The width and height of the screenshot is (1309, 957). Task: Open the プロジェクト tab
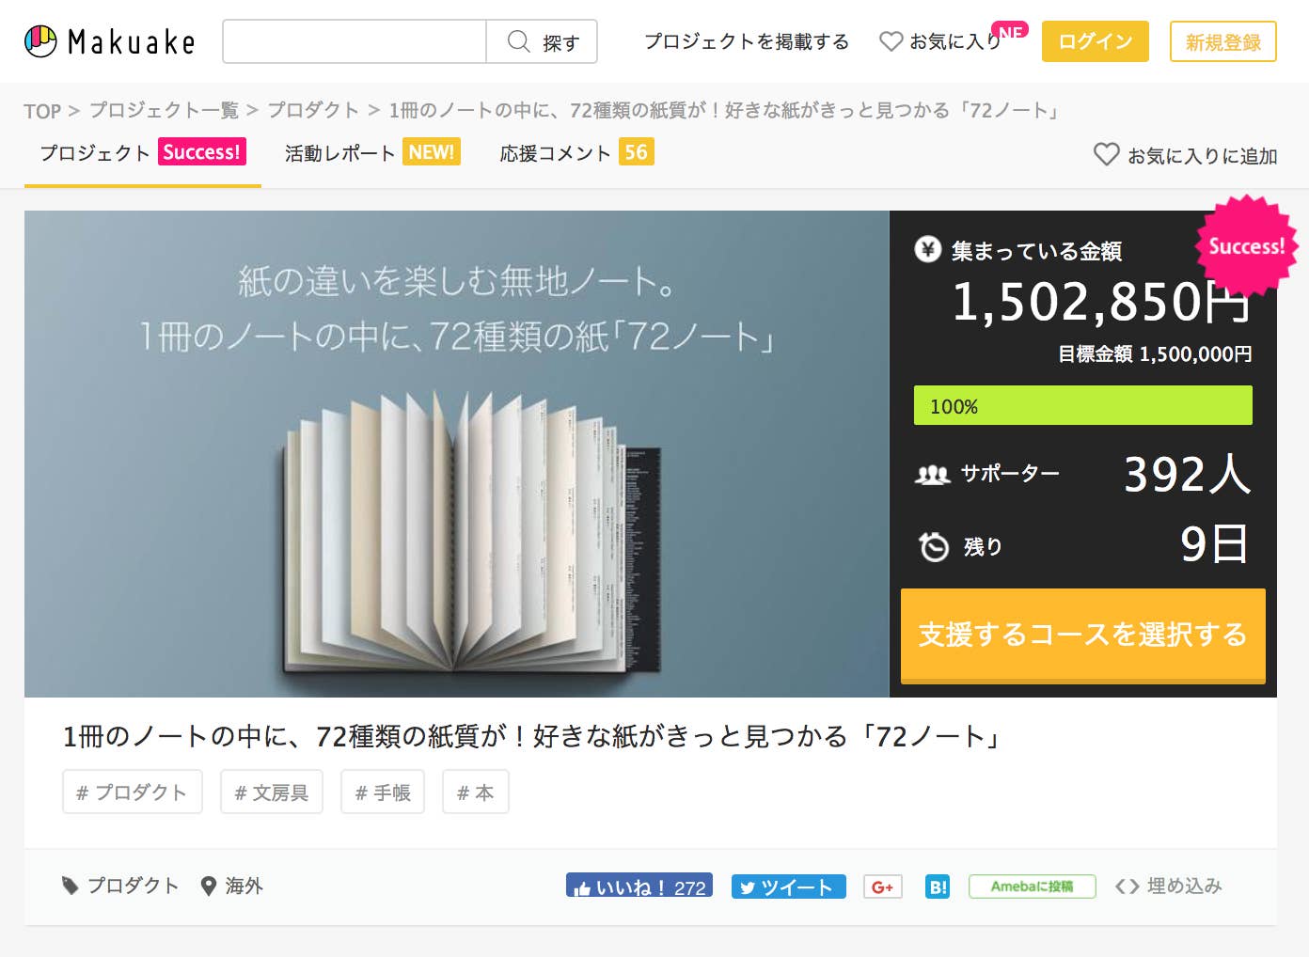coord(143,153)
